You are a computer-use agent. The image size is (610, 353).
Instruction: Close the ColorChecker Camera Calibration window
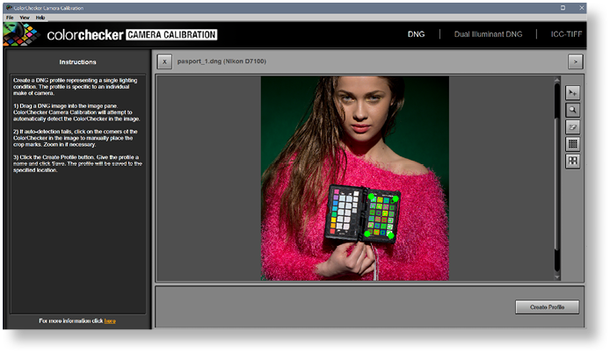click(581, 8)
